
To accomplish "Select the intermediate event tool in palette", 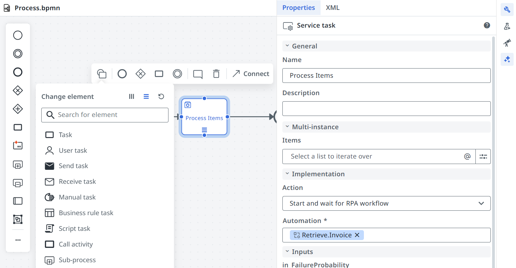I will [x=18, y=54].
